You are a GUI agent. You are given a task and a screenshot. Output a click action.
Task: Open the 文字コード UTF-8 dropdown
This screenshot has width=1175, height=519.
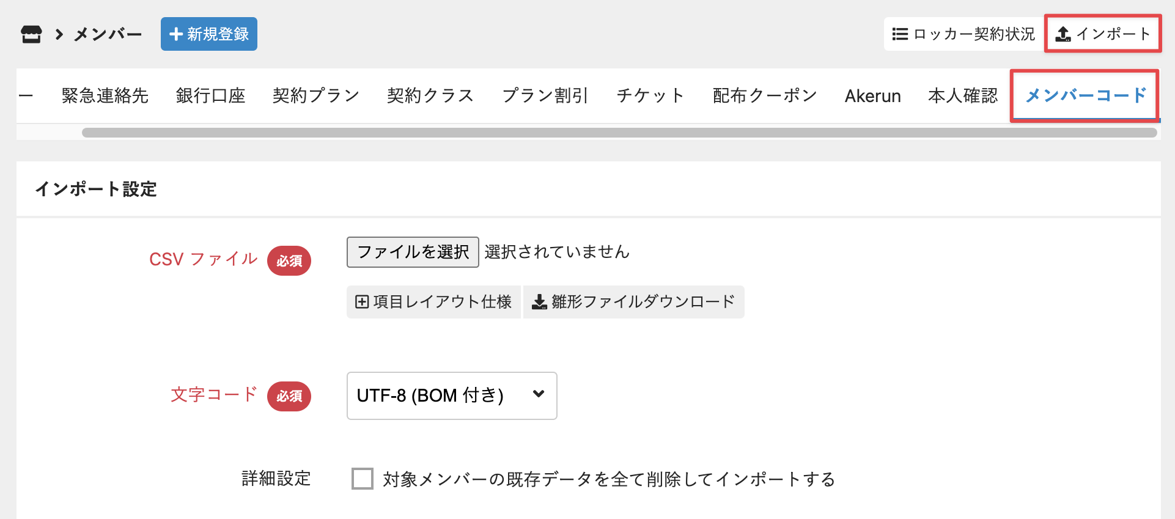pos(451,396)
